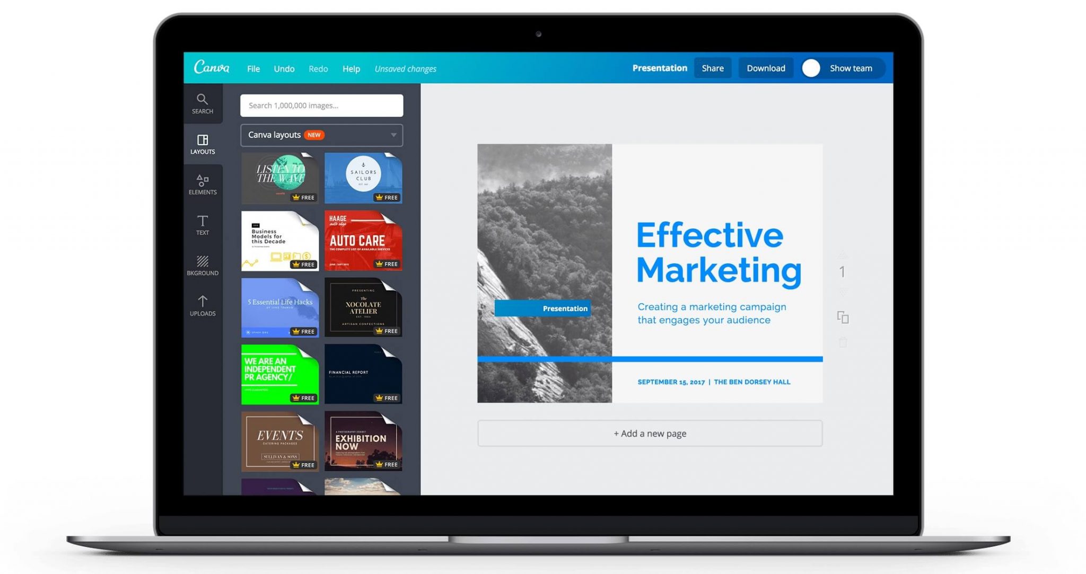Screen dimensions: 1086x574
Task: Click the Download button
Action: click(765, 68)
